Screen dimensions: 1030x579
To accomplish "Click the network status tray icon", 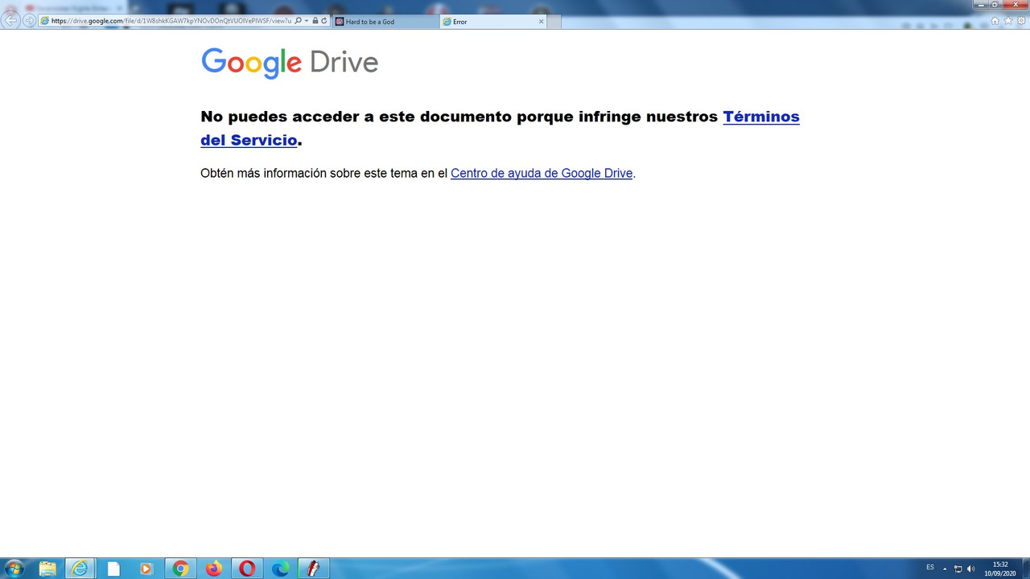I will 958,569.
